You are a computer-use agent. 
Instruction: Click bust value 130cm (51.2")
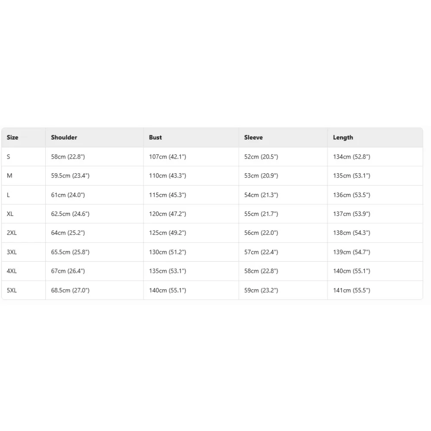click(x=168, y=252)
